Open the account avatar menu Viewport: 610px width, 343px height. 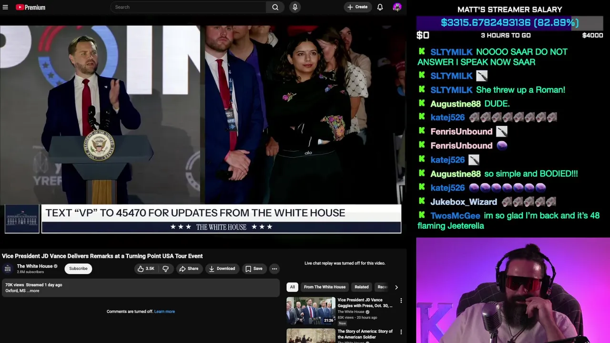tap(397, 7)
